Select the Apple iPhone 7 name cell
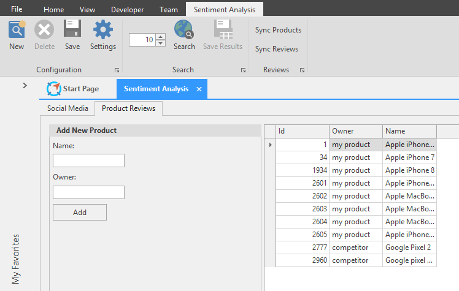Screen dimensions: 459x291 409,157
